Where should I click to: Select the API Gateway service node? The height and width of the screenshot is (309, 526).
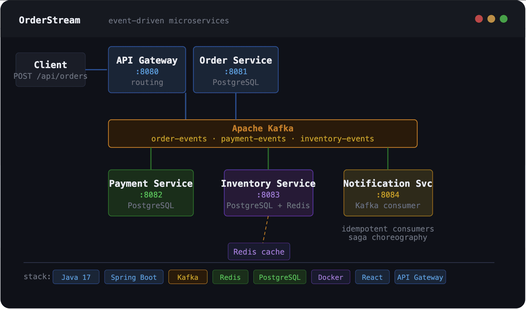147,69
